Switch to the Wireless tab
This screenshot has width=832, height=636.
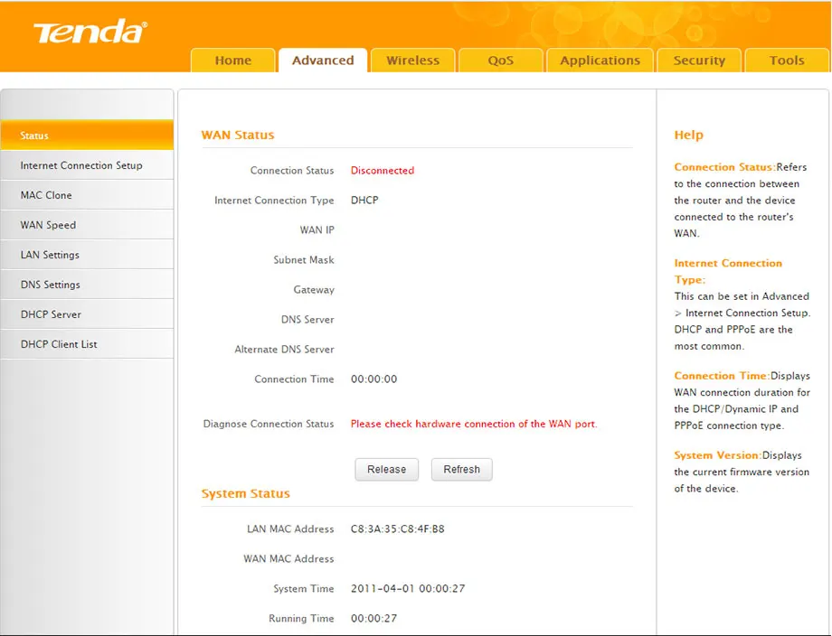coord(412,61)
